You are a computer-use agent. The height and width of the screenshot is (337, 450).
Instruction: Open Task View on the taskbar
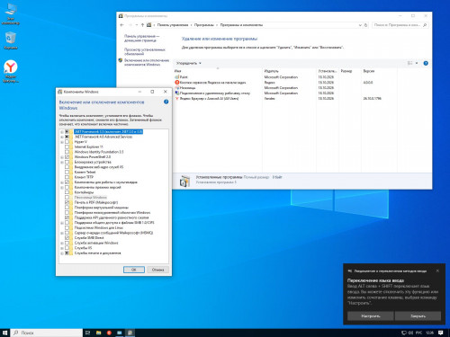[88, 333]
